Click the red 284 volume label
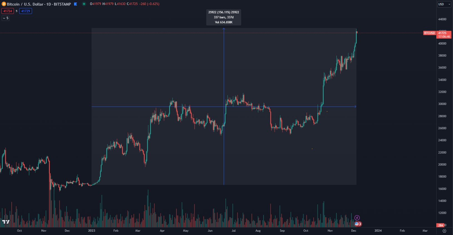The height and width of the screenshot is (235, 453). point(440,225)
